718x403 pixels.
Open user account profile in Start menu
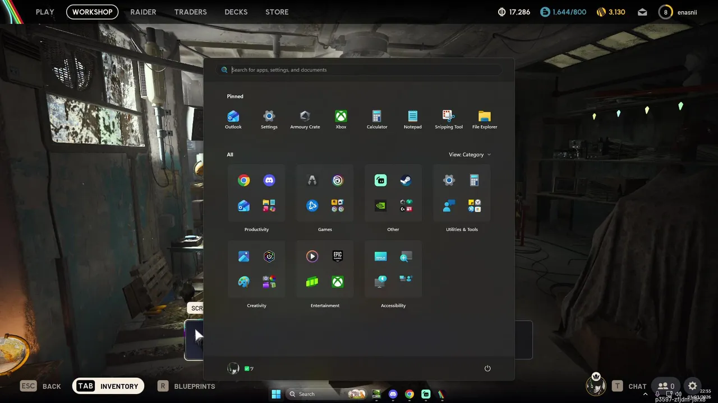241,368
